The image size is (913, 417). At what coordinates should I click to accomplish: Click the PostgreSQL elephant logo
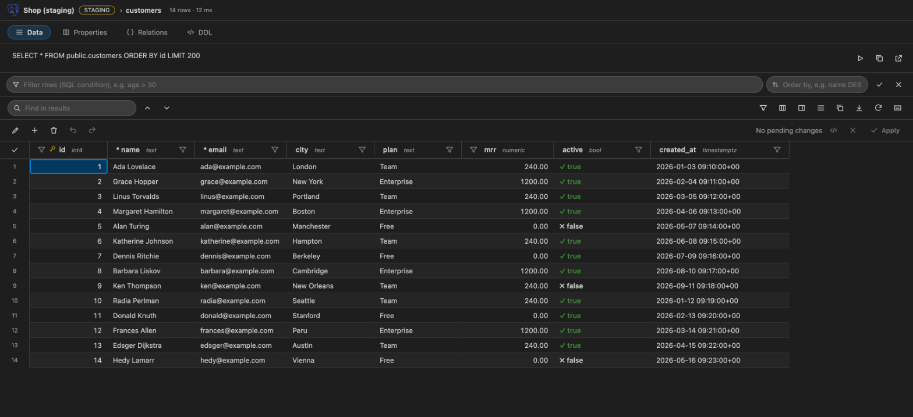[13, 10]
